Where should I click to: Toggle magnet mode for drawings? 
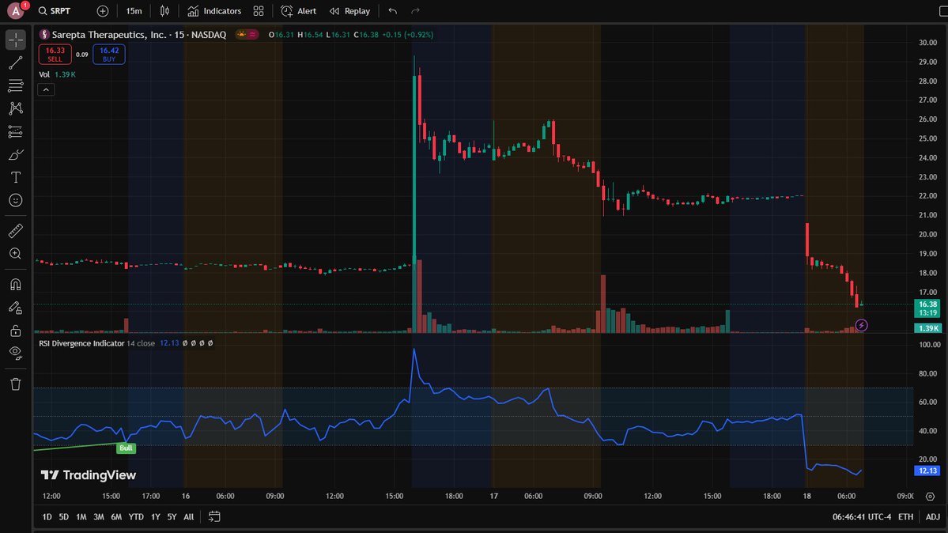pyautogui.click(x=16, y=285)
